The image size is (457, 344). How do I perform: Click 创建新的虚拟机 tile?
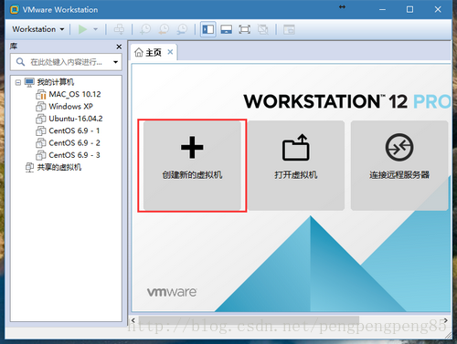192,166
